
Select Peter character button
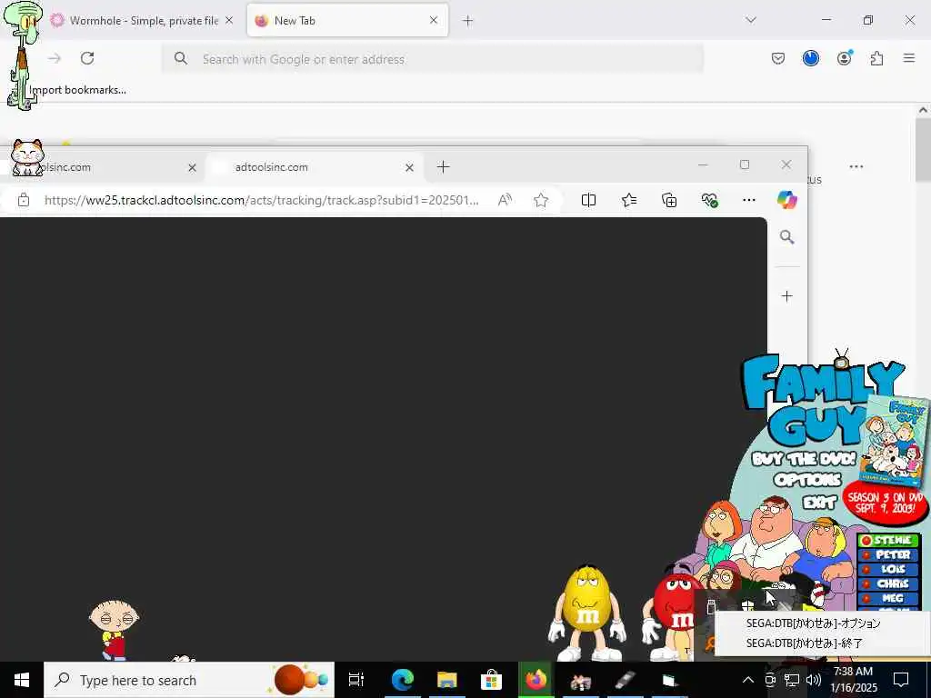tap(888, 555)
